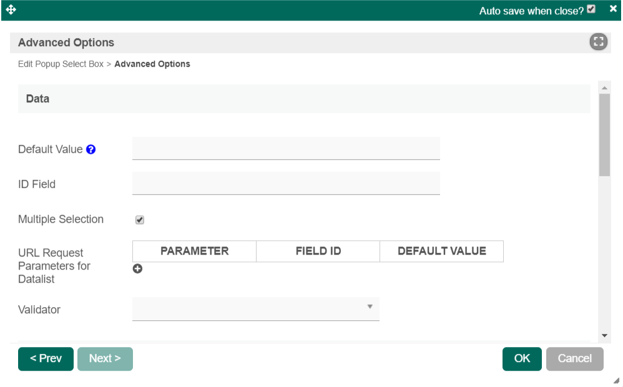This screenshot has width=623, height=387.
Task: Toggle fullscreen mode for Advanced Options
Action: [x=598, y=42]
